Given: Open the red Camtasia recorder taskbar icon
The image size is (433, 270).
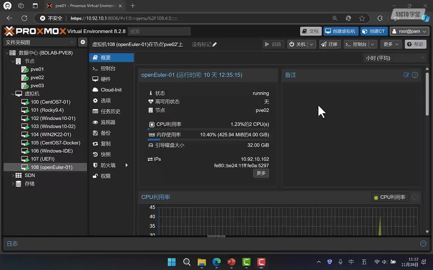Looking at the screenshot, I should 261,262.
